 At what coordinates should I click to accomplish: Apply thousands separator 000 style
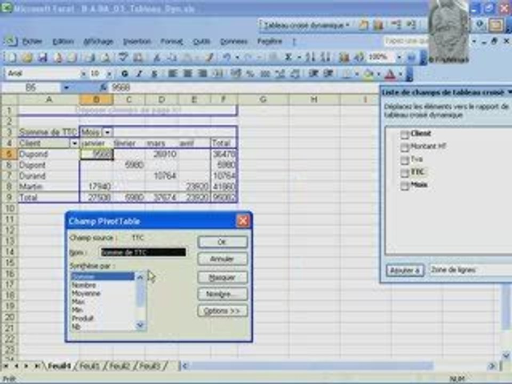click(x=265, y=74)
